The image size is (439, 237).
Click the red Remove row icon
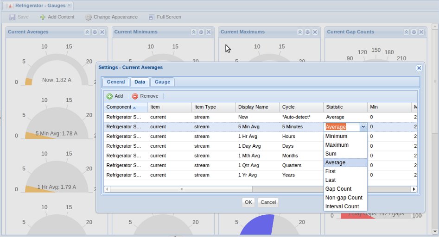[135, 96]
